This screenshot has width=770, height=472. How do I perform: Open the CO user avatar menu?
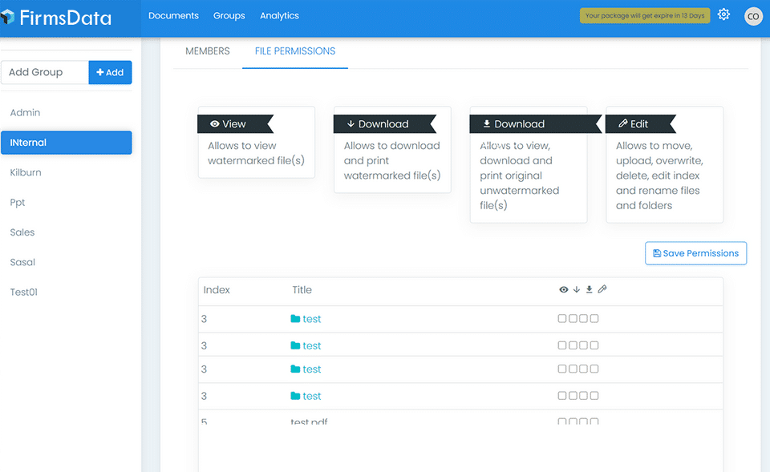click(753, 16)
